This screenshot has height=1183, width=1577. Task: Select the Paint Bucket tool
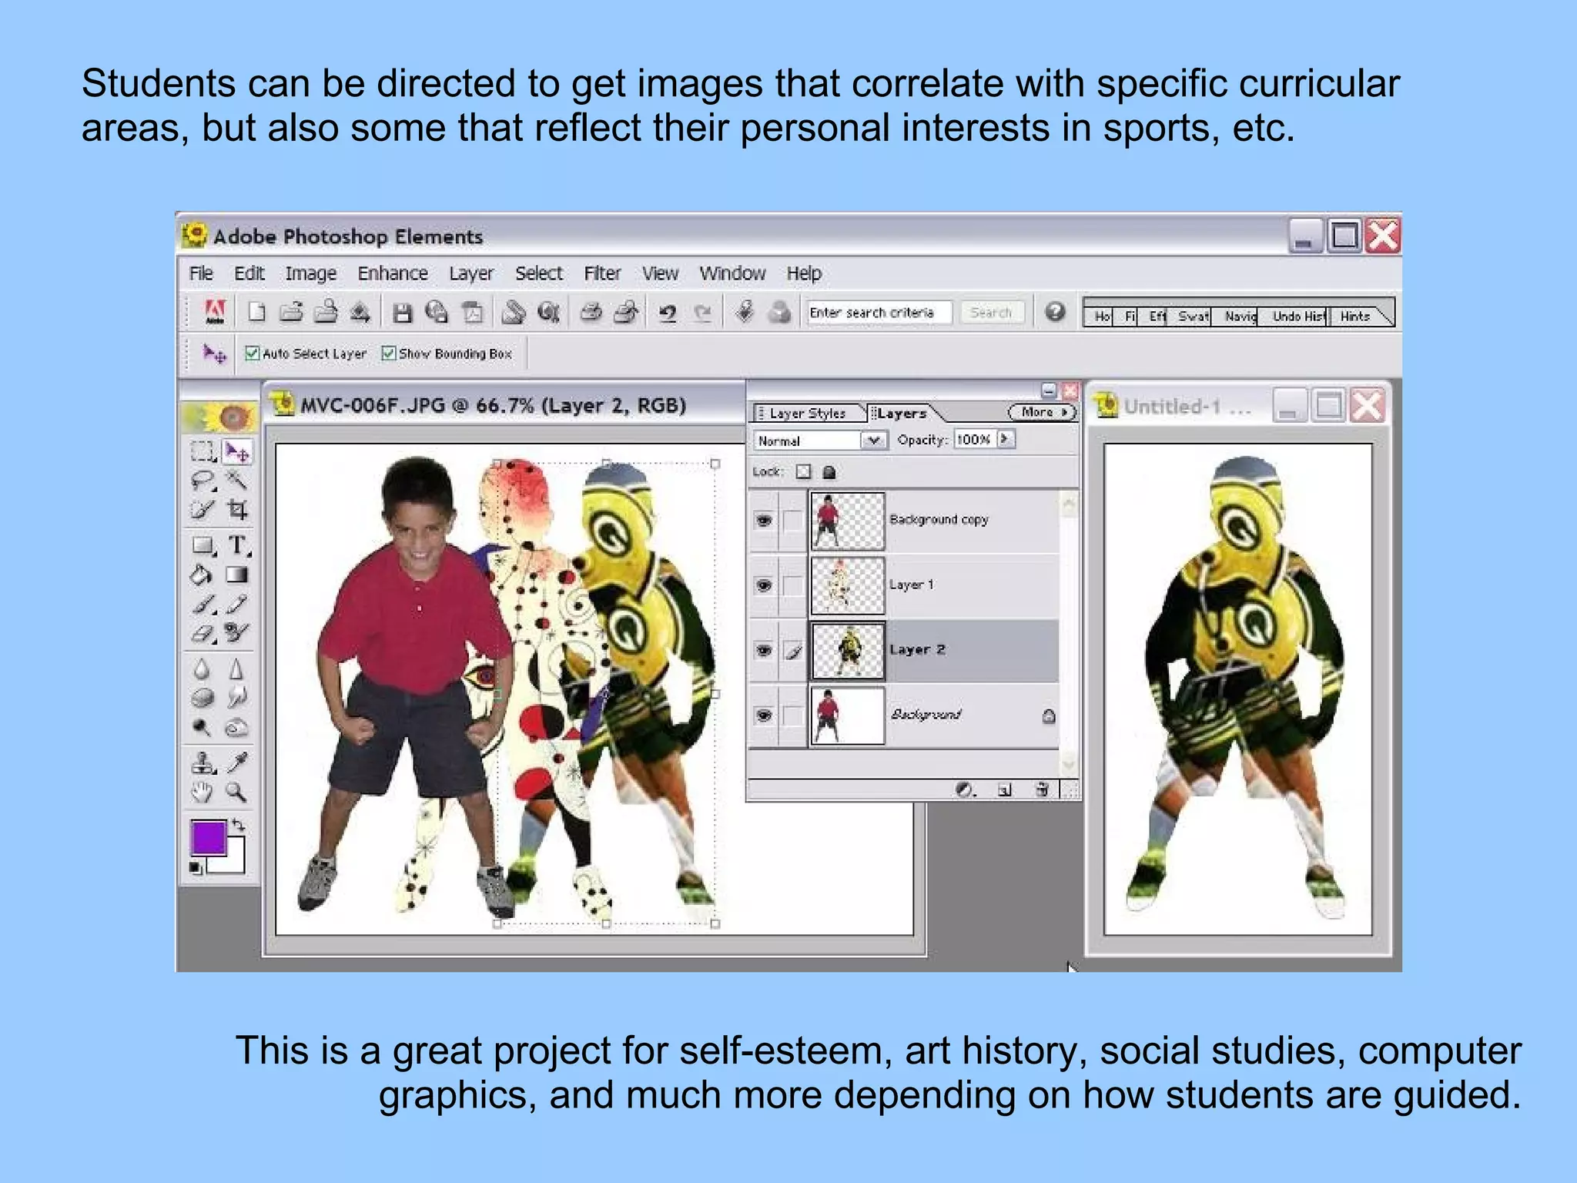[203, 575]
